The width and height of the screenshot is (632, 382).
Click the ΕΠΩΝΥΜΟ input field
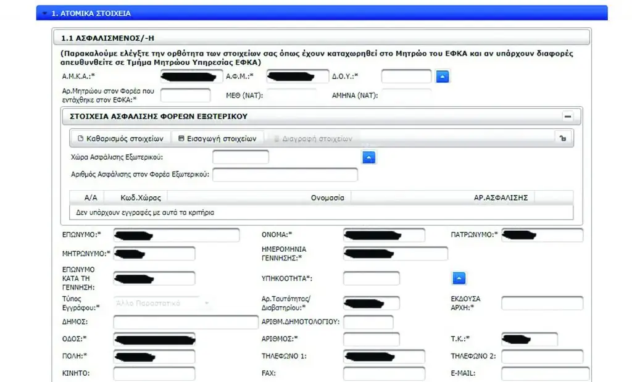[x=176, y=235]
